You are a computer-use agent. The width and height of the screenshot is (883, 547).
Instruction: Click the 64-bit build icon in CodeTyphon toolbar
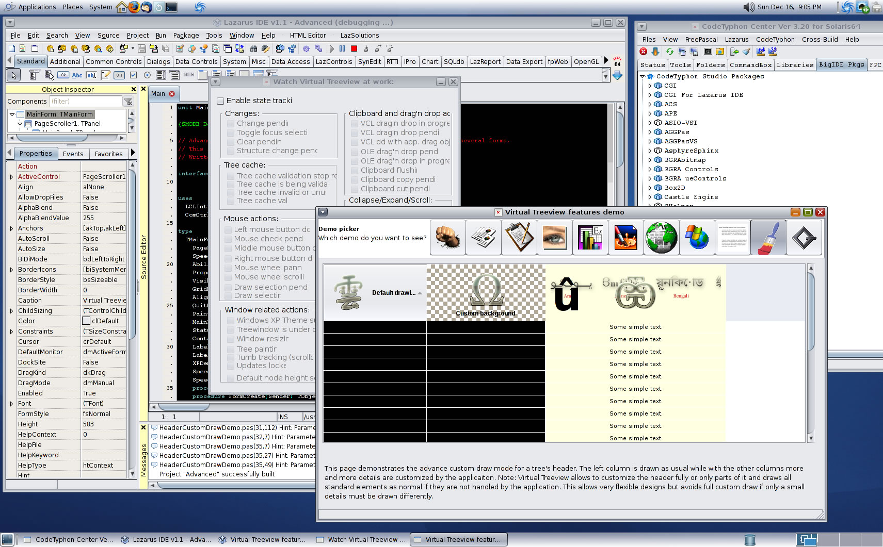tap(760, 52)
